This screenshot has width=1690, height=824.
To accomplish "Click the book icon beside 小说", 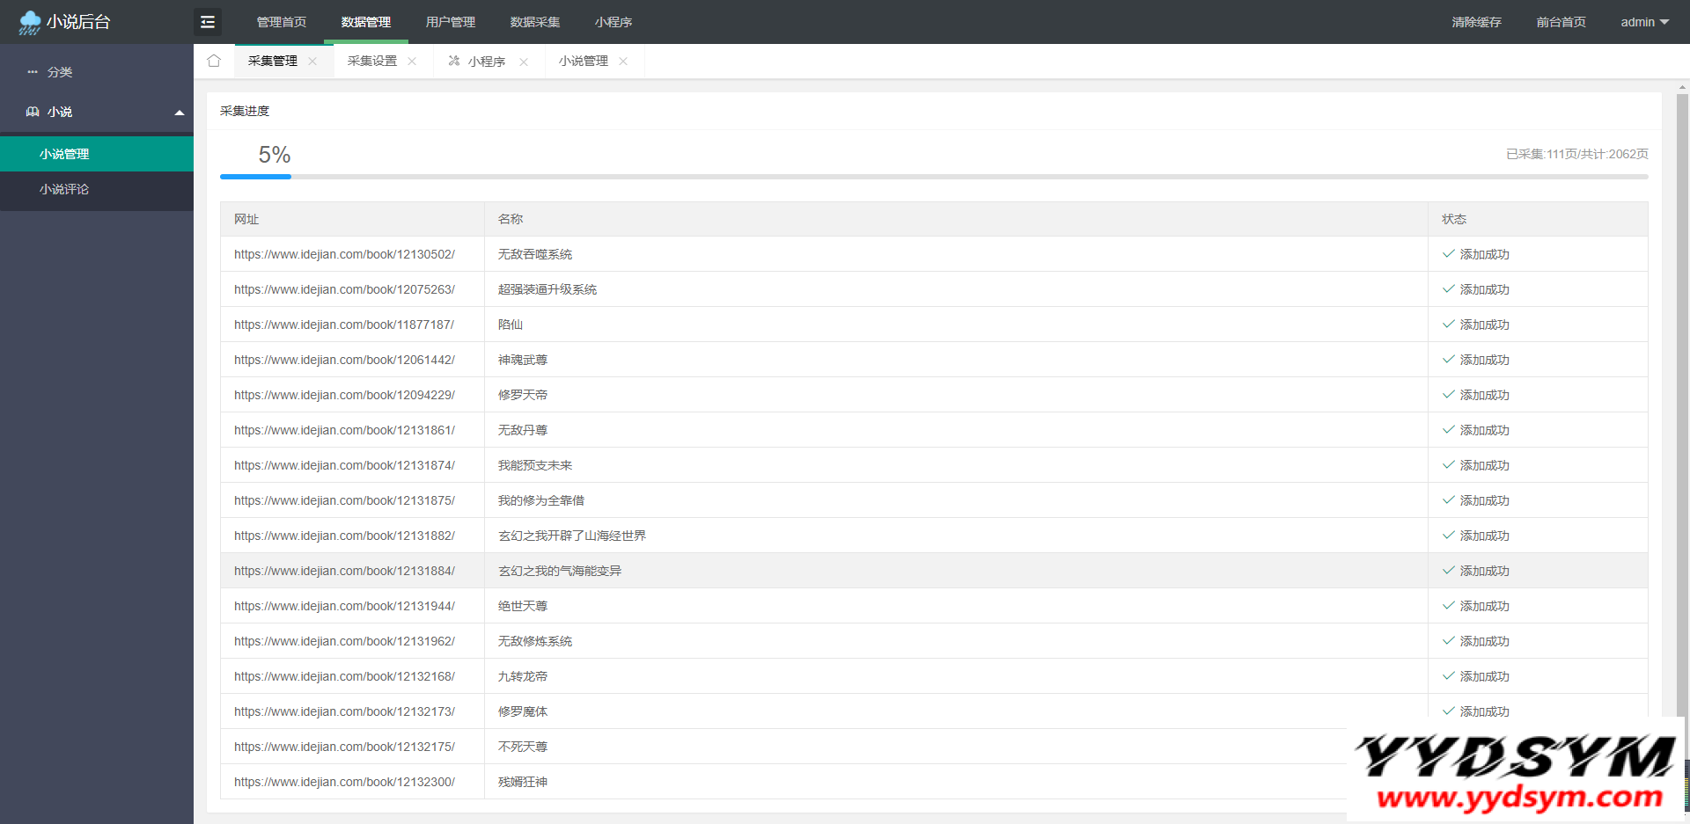I will coord(33,112).
